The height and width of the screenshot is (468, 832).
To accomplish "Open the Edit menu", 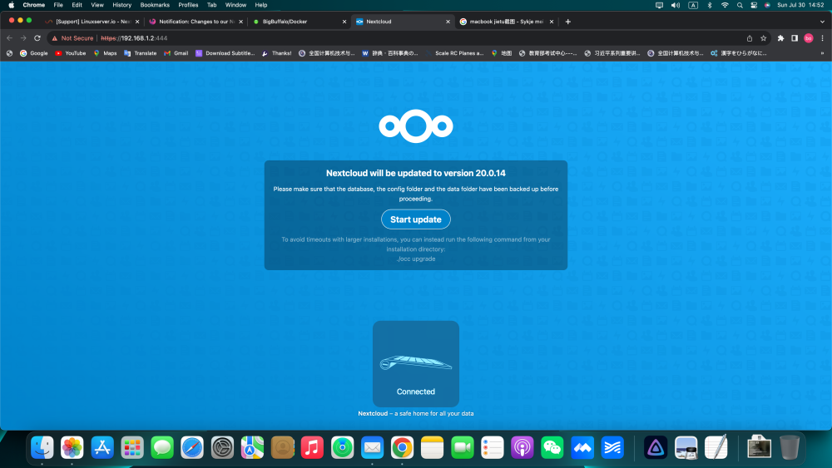I will pyautogui.click(x=77, y=5).
